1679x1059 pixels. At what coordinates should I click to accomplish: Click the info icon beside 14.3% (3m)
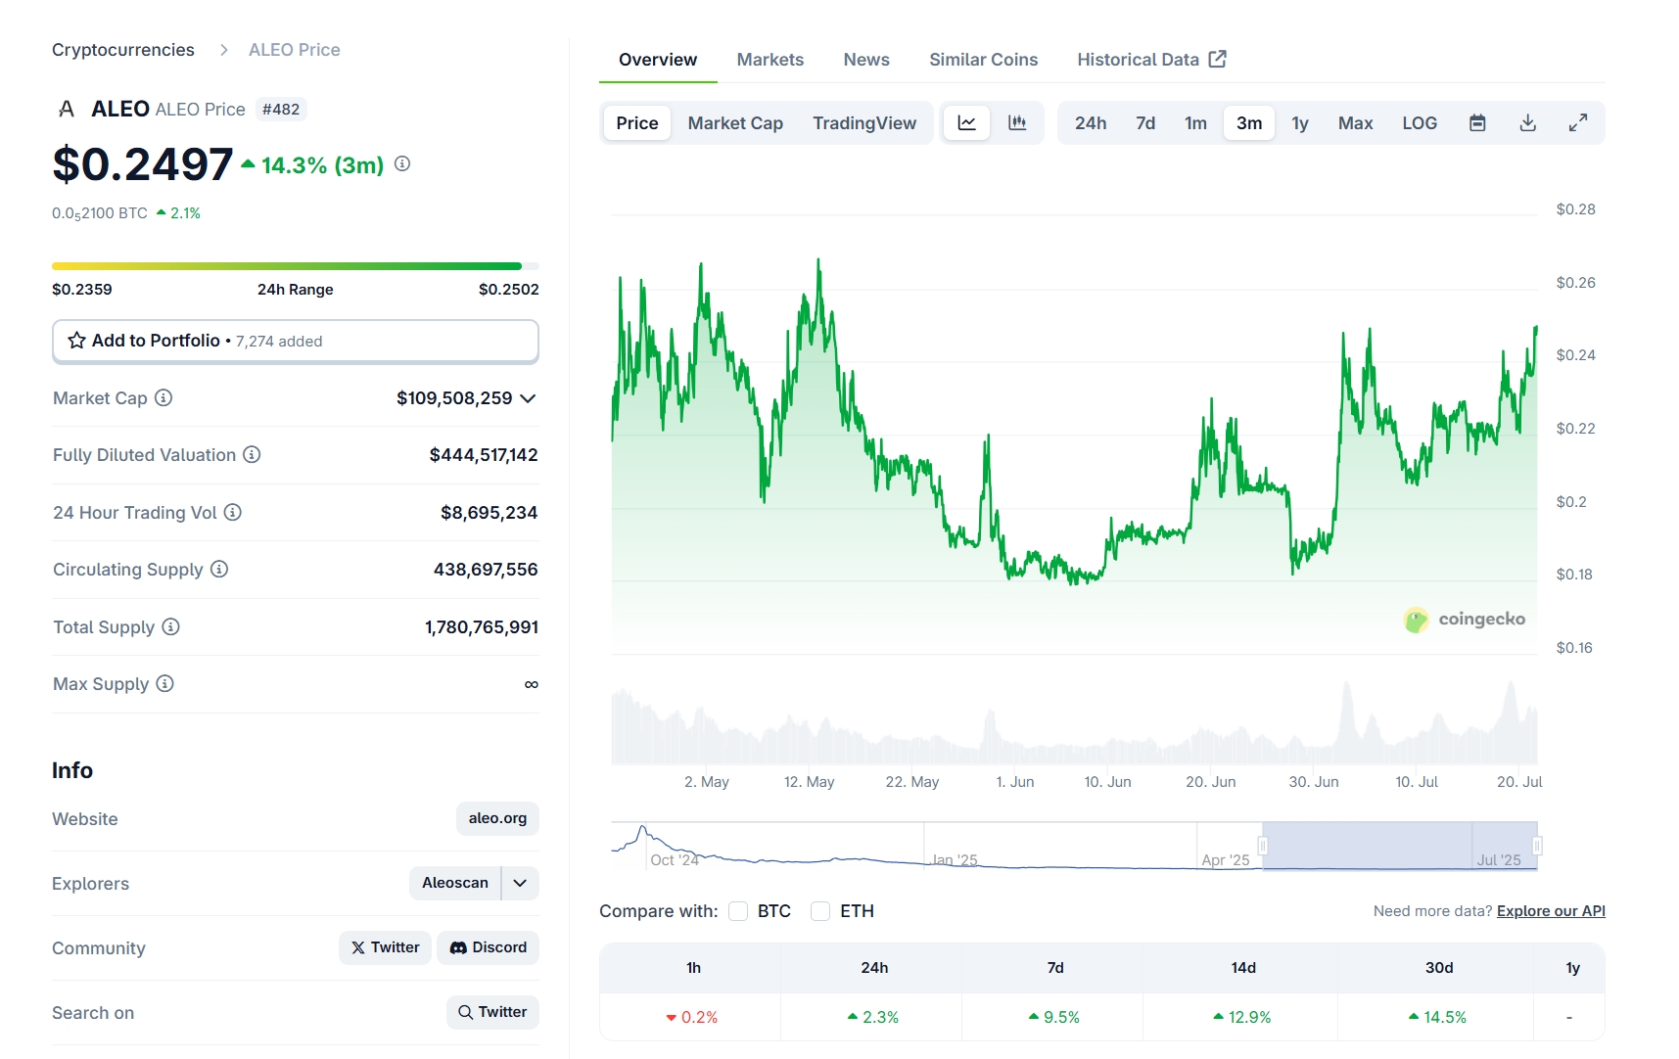(402, 163)
